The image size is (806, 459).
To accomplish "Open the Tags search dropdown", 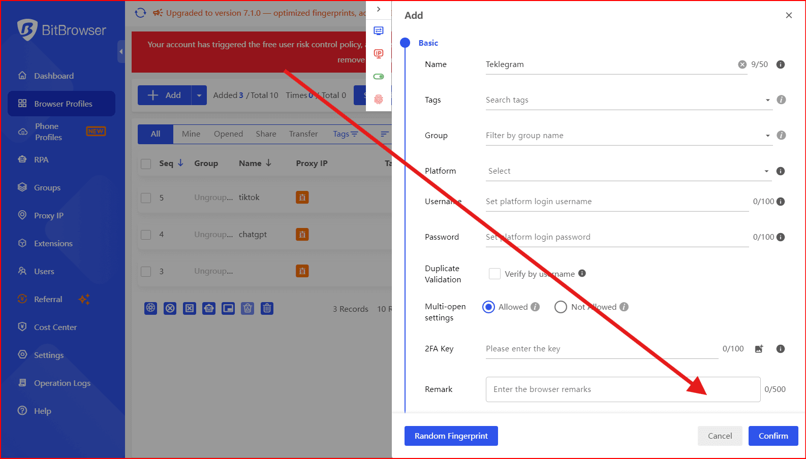I will pos(628,100).
